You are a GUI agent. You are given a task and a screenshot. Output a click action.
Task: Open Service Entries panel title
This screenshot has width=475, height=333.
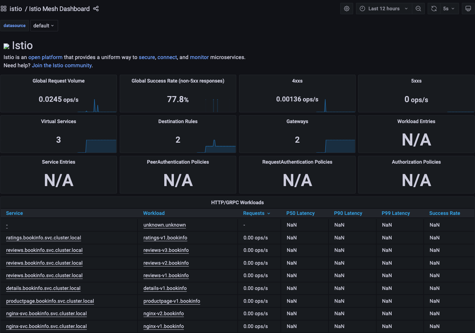[x=58, y=162]
